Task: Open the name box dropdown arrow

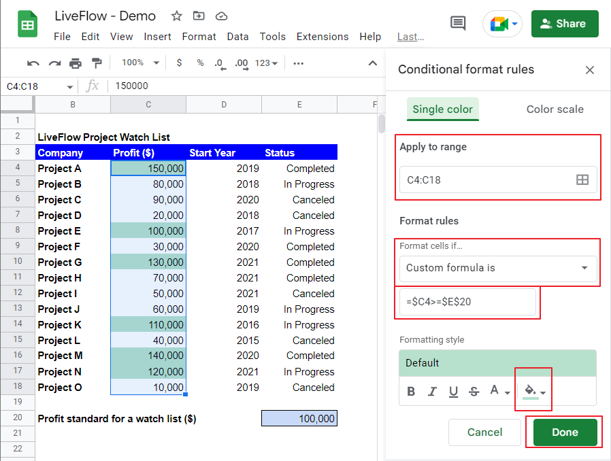Action: (x=70, y=86)
